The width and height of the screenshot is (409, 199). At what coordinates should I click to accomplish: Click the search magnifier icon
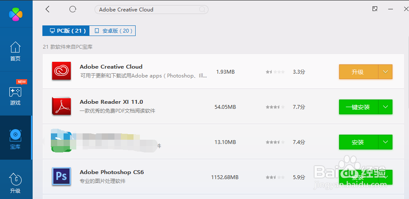coord(202,10)
